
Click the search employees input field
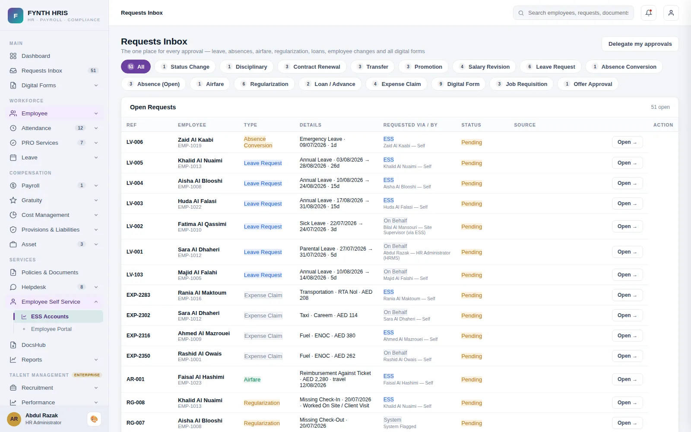tap(574, 13)
